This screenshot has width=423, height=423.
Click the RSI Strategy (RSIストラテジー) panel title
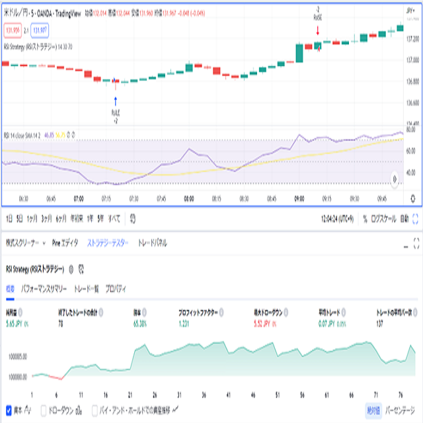(x=35, y=269)
